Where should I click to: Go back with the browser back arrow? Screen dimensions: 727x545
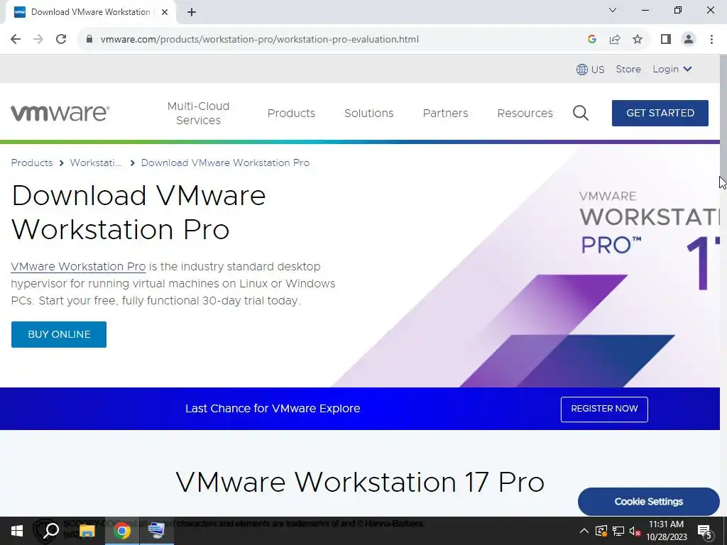[x=16, y=40]
